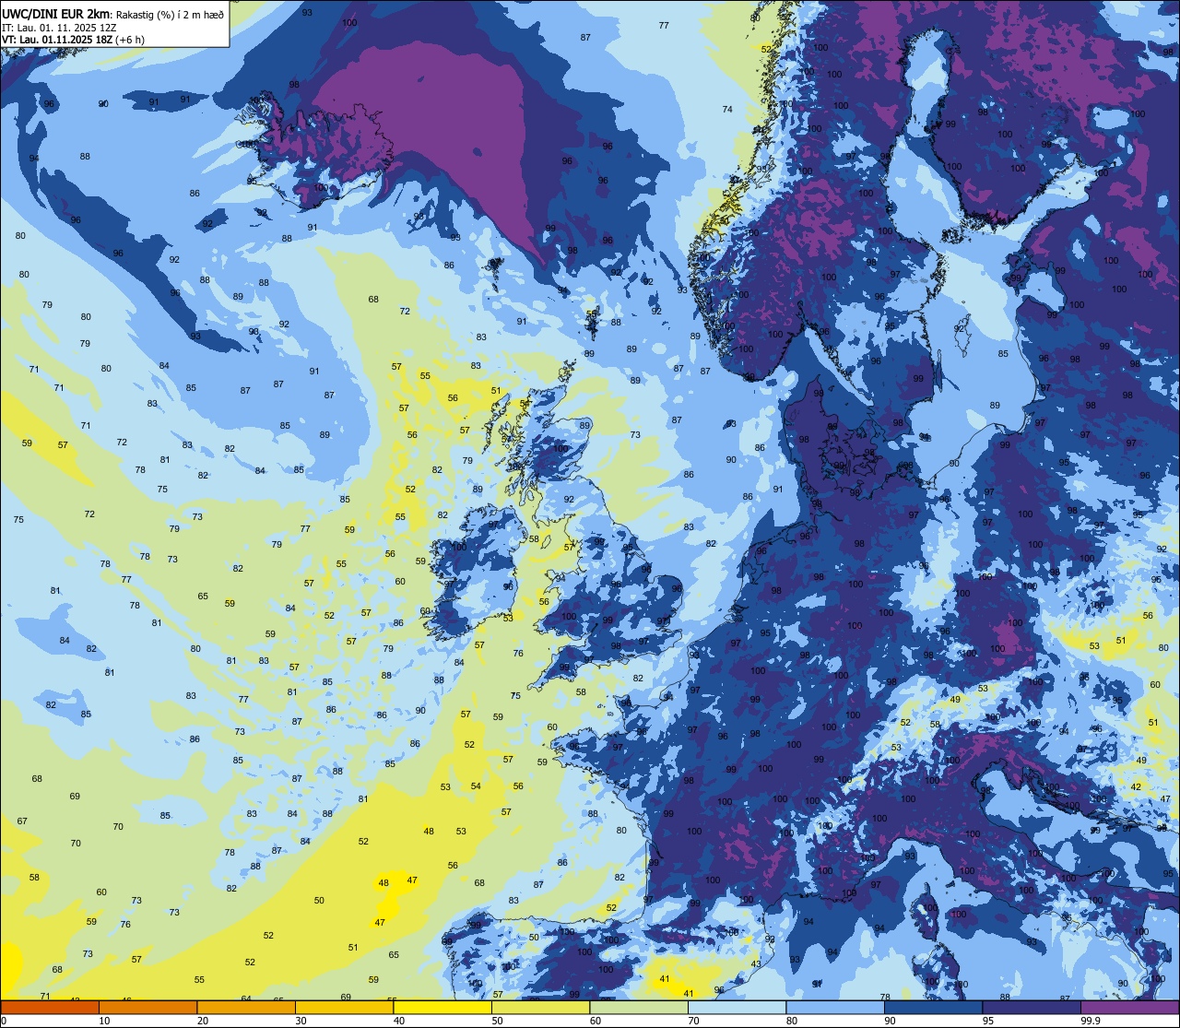
Task: Click the 50–60% pale yellow legend swatch
Action: pos(540,1008)
